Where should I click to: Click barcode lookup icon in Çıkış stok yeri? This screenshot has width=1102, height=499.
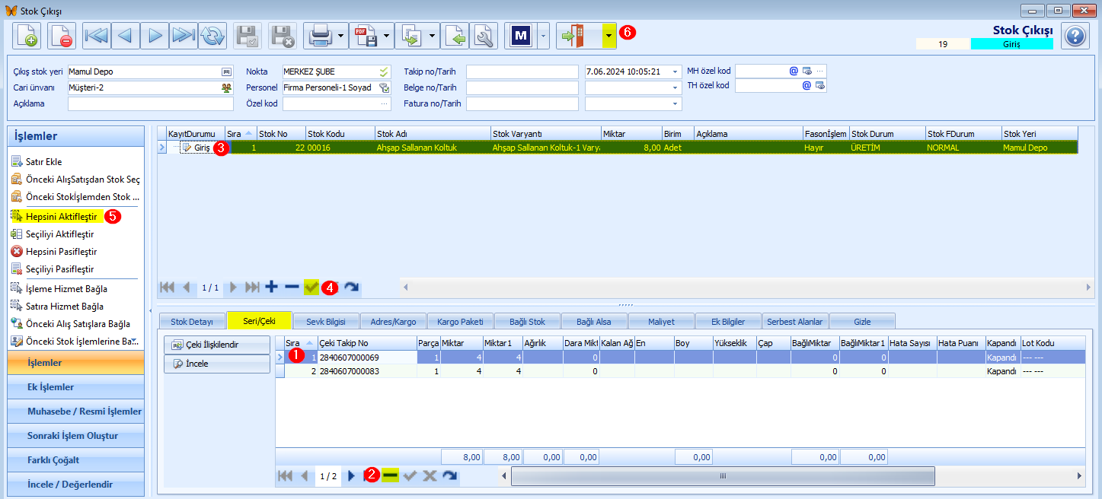click(226, 72)
